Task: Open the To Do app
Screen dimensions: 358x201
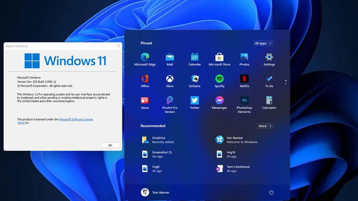Action: (269, 81)
